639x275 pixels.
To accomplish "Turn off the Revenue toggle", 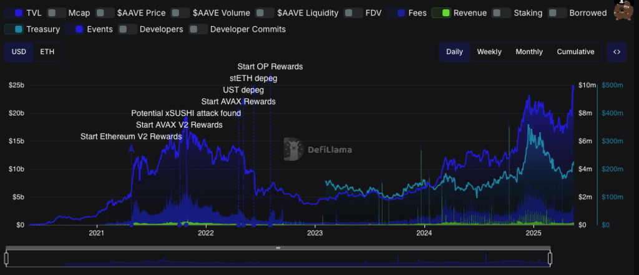I will pyautogui.click(x=441, y=13).
